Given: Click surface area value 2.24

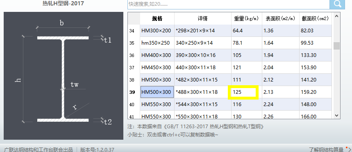Looking at the screenshot, I should [x=280, y=104].
